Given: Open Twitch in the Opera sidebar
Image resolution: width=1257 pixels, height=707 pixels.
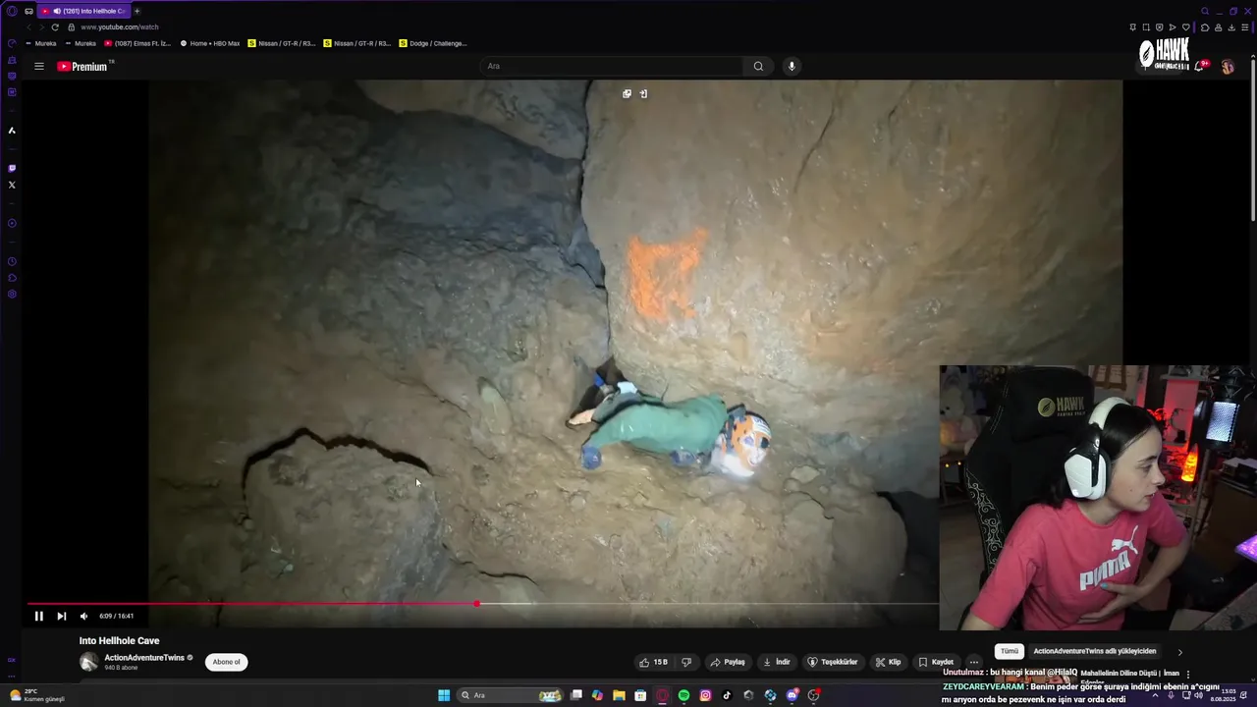Looking at the screenshot, I should [x=12, y=168].
